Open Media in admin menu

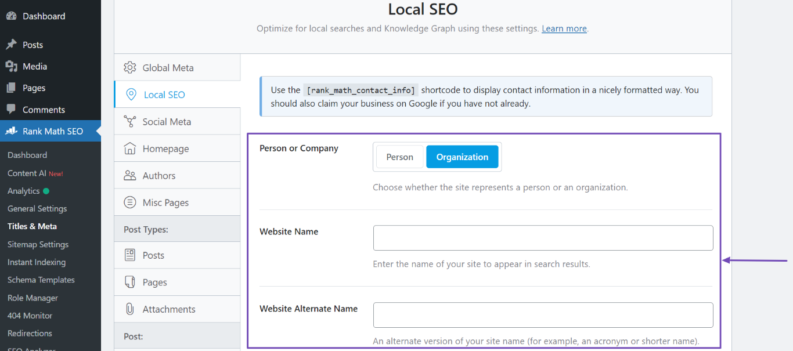click(x=51, y=66)
